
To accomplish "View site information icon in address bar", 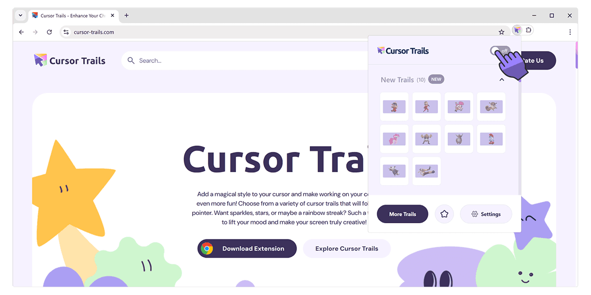I will (x=66, y=32).
